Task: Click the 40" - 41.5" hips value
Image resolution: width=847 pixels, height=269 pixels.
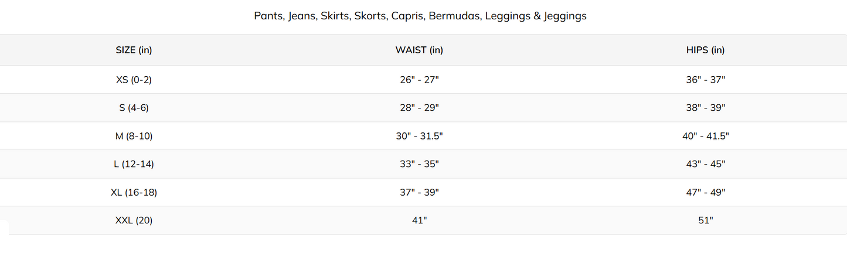Action: pyautogui.click(x=705, y=136)
